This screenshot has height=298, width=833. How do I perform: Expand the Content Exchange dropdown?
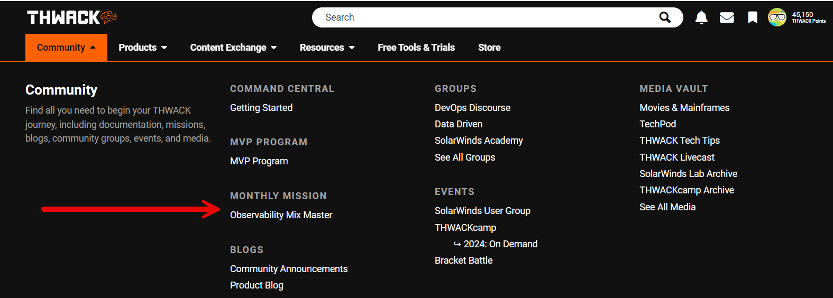point(233,48)
